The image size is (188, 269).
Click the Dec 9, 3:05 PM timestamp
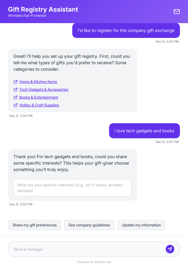coord(21,204)
